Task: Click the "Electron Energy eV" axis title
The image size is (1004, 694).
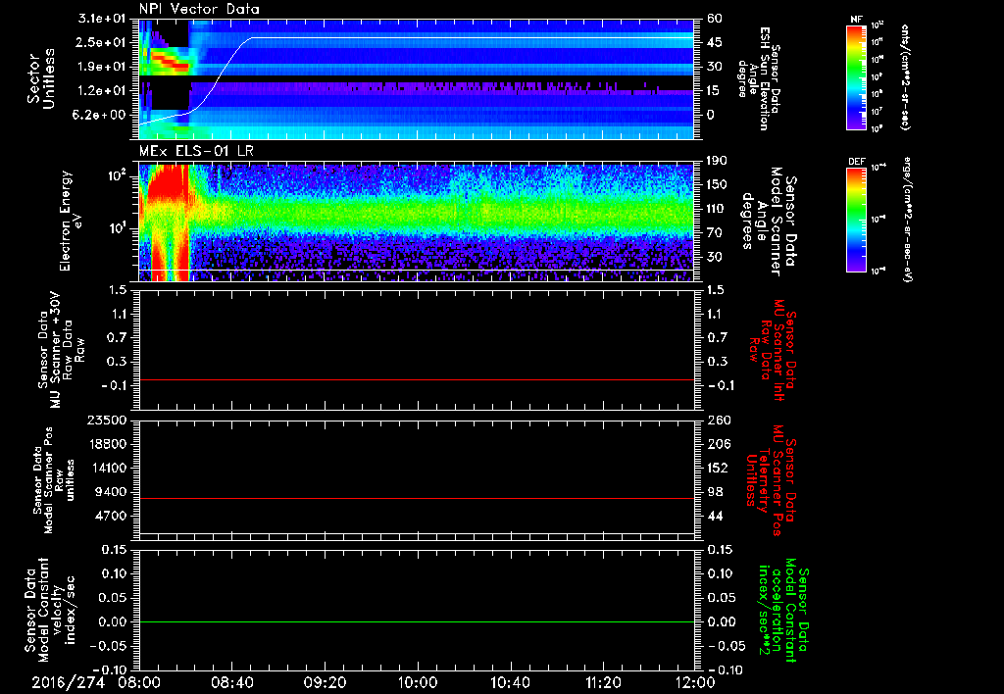Action: (70, 221)
